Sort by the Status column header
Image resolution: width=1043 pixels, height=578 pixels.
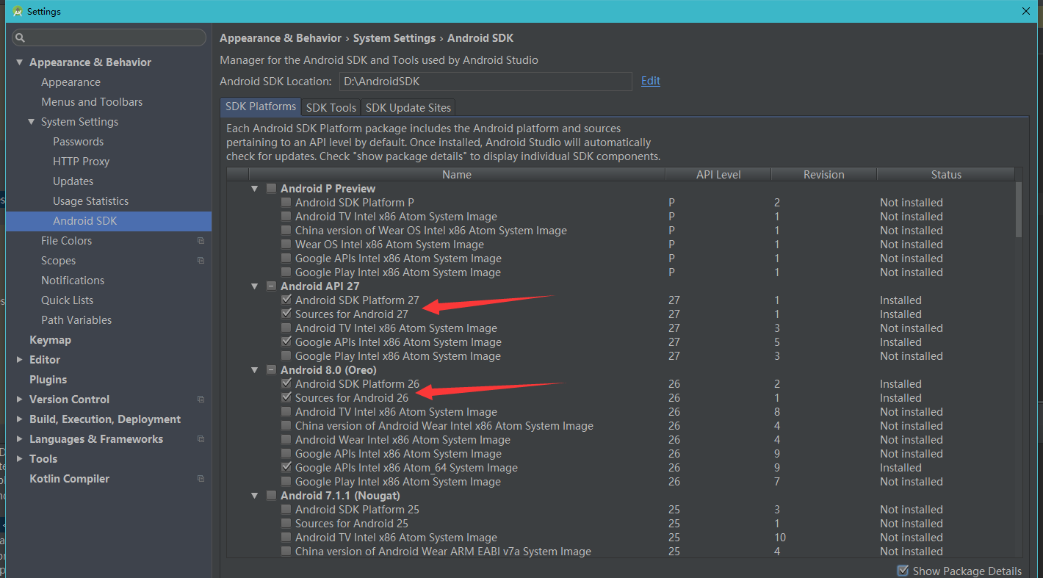click(x=946, y=175)
